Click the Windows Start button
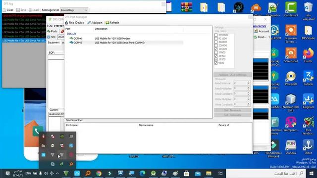Viewport: 317px width, 178px height. tap(312, 174)
